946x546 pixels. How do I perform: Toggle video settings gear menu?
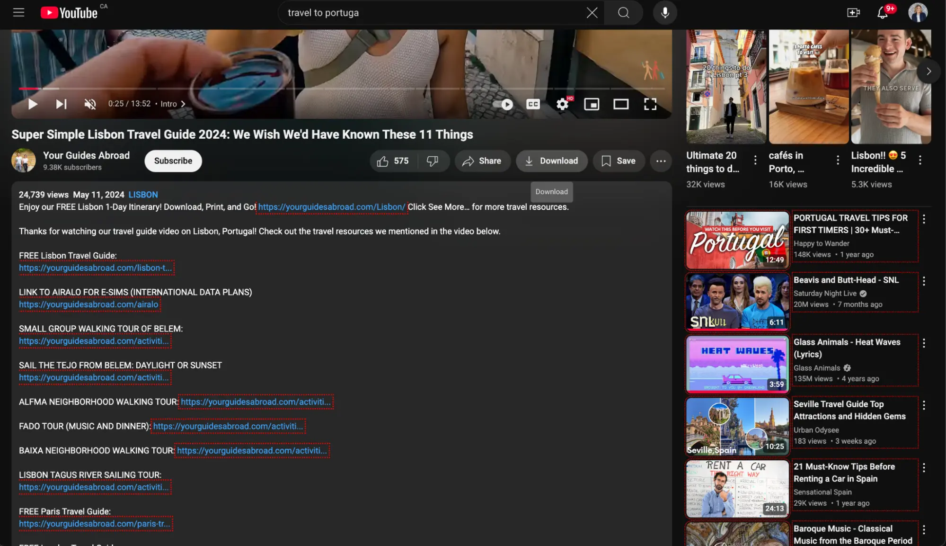pos(562,103)
